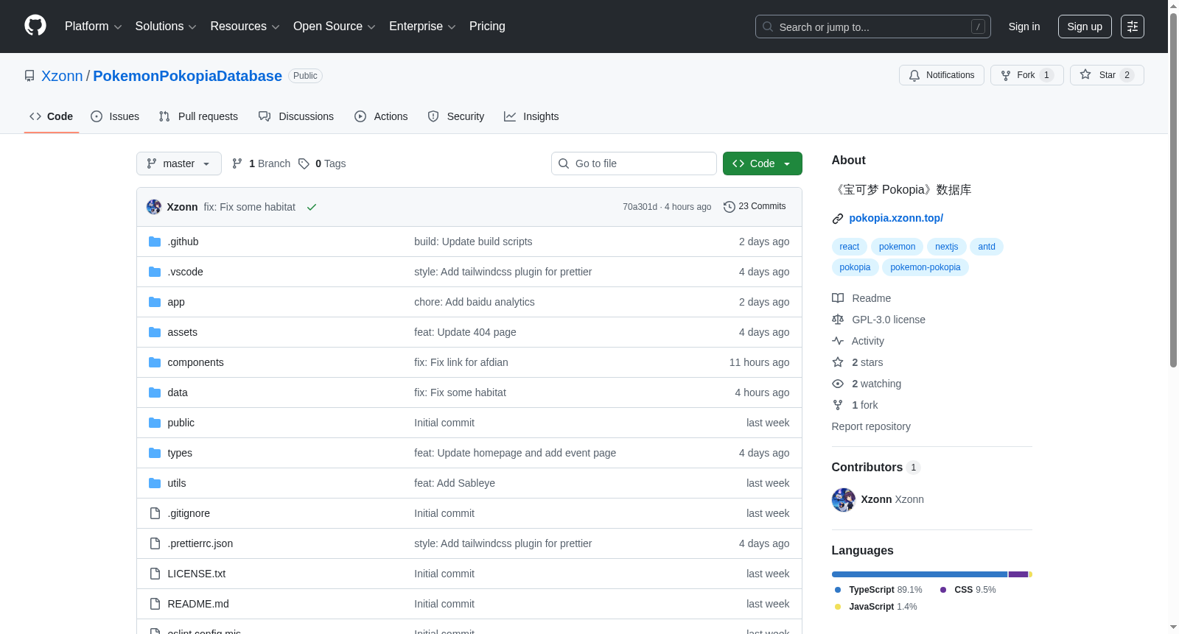Viewport: 1179px width, 634px height.
Task: Click the GitHub logo icon
Action: click(x=35, y=26)
